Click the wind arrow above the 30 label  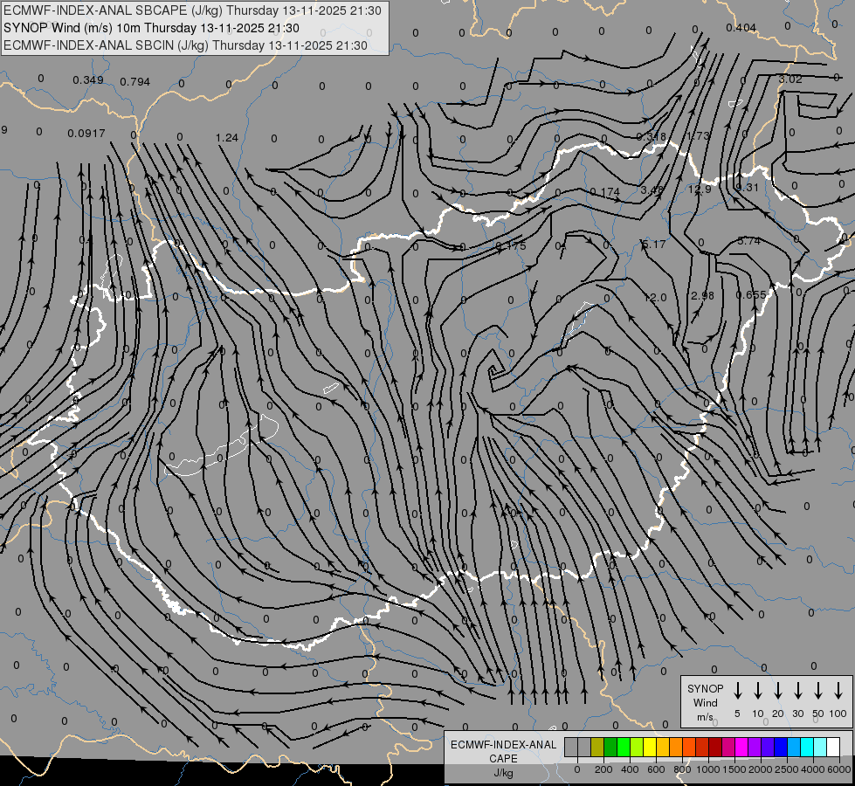[797, 691]
